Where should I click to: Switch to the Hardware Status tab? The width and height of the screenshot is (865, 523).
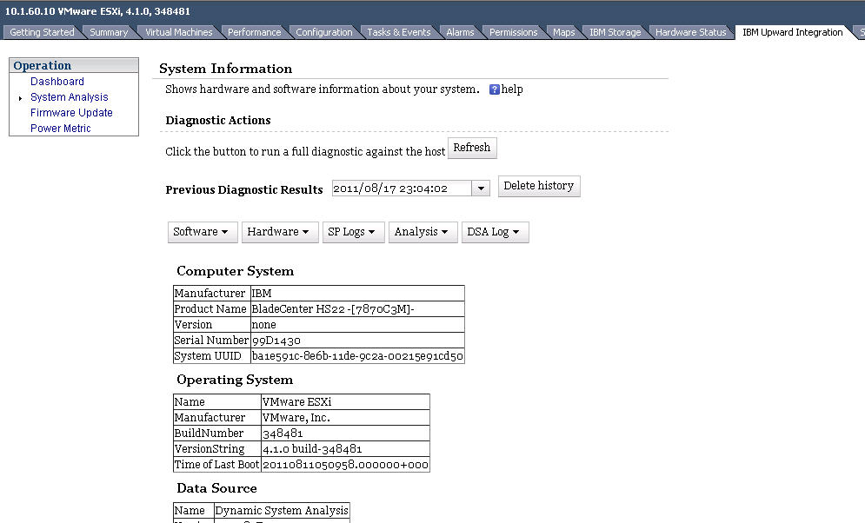click(690, 32)
